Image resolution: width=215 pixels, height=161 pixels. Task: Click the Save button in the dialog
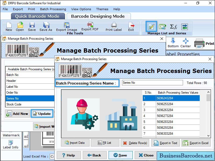coord(120,155)
